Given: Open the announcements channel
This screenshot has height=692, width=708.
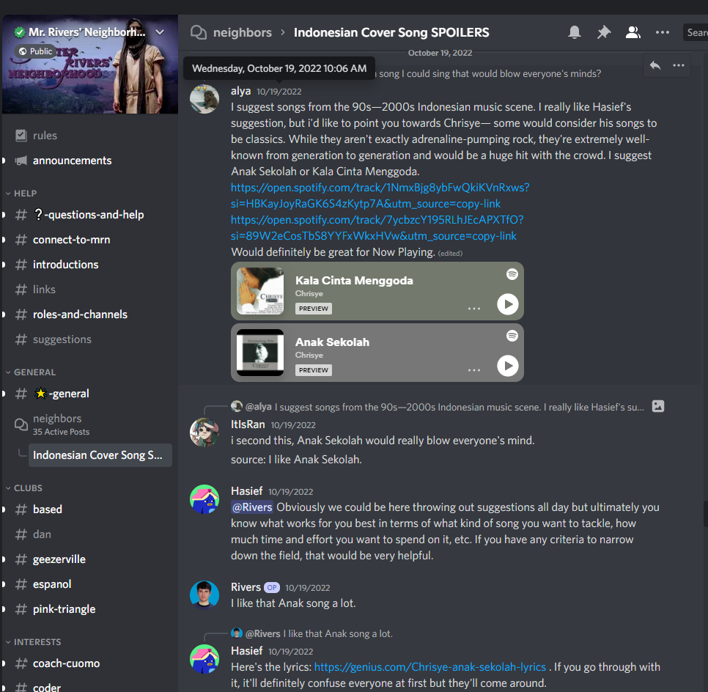Looking at the screenshot, I should pyautogui.click(x=72, y=161).
